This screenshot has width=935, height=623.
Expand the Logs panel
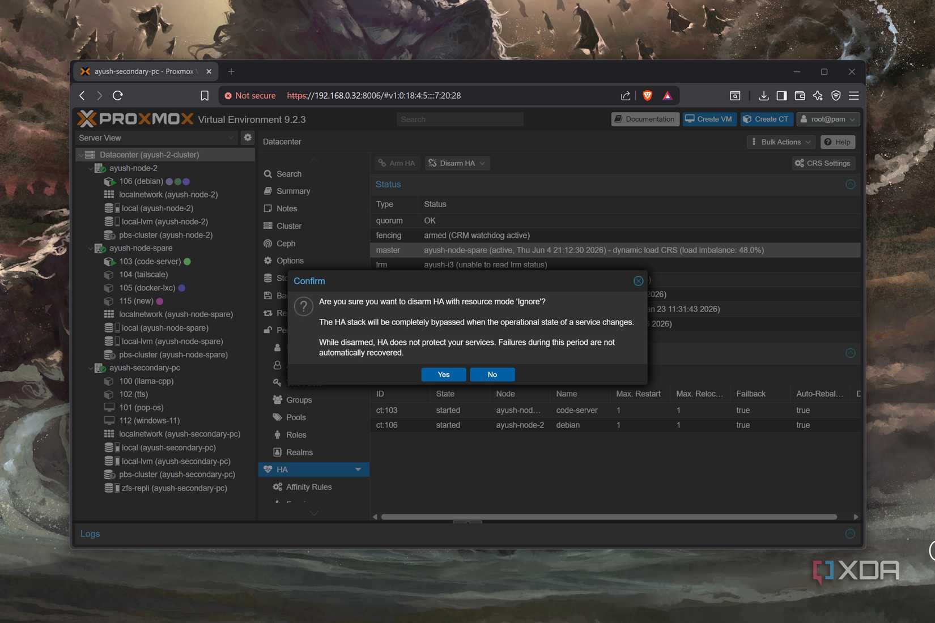850,534
